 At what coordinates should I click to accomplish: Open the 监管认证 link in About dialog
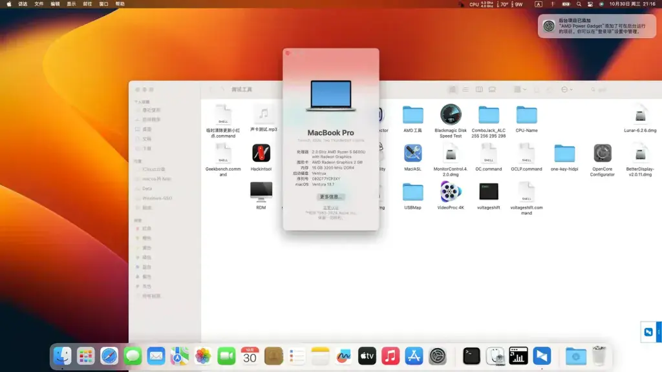[x=330, y=208]
